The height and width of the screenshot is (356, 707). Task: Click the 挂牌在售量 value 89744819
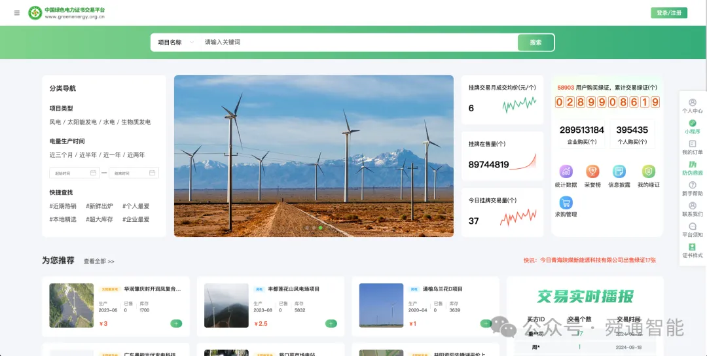(x=489, y=164)
